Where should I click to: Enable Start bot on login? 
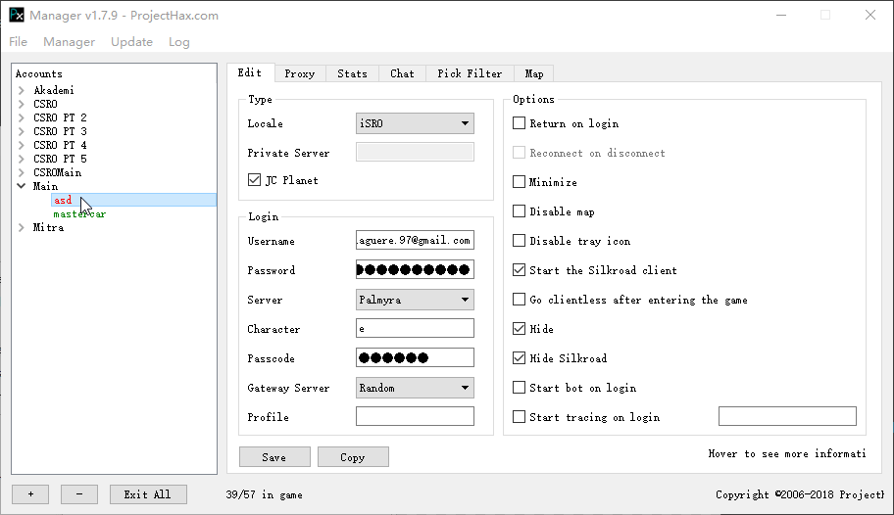click(520, 388)
